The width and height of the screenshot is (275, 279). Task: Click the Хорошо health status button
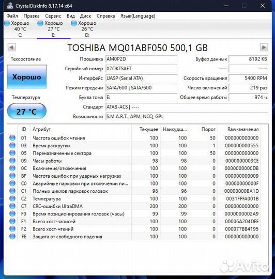(x=27, y=76)
